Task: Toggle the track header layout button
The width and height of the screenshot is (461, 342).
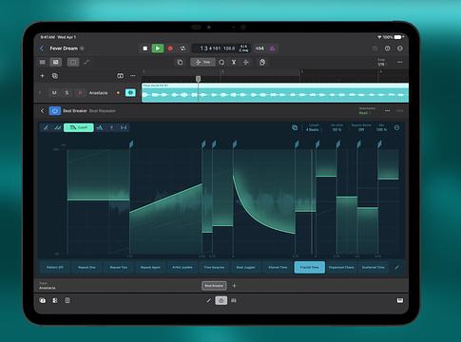Action: pos(121,76)
